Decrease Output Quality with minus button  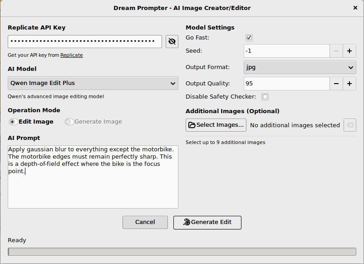pos(336,84)
